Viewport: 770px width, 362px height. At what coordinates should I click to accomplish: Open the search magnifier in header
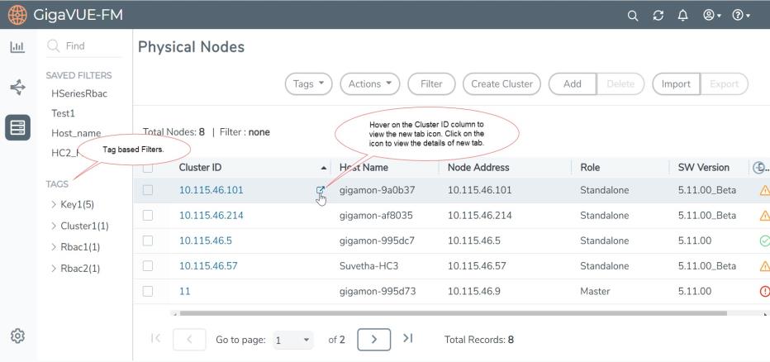click(x=633, y=16)
